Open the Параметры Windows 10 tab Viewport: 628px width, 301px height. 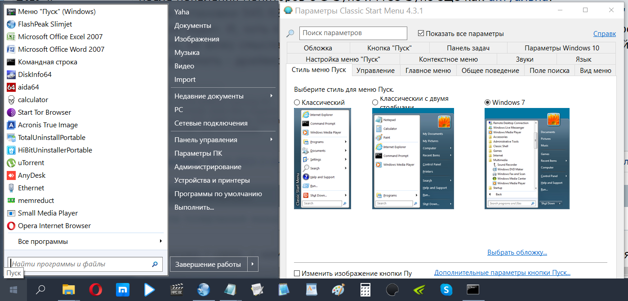click(x=561, y=48)
